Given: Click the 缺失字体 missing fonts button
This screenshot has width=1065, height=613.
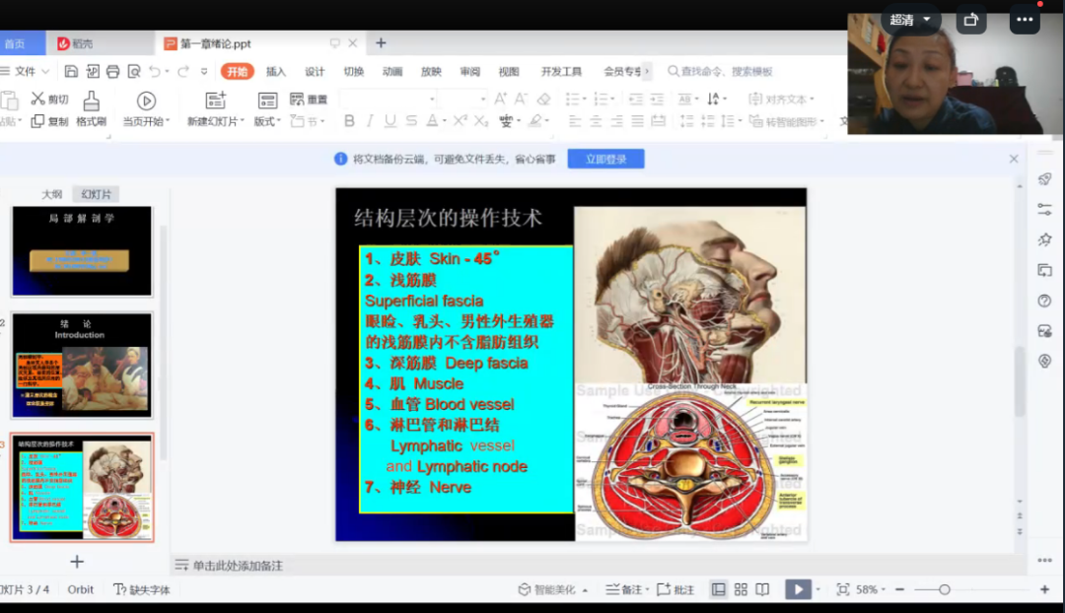Looking at the screenshot, I should [x=142, y=589].
